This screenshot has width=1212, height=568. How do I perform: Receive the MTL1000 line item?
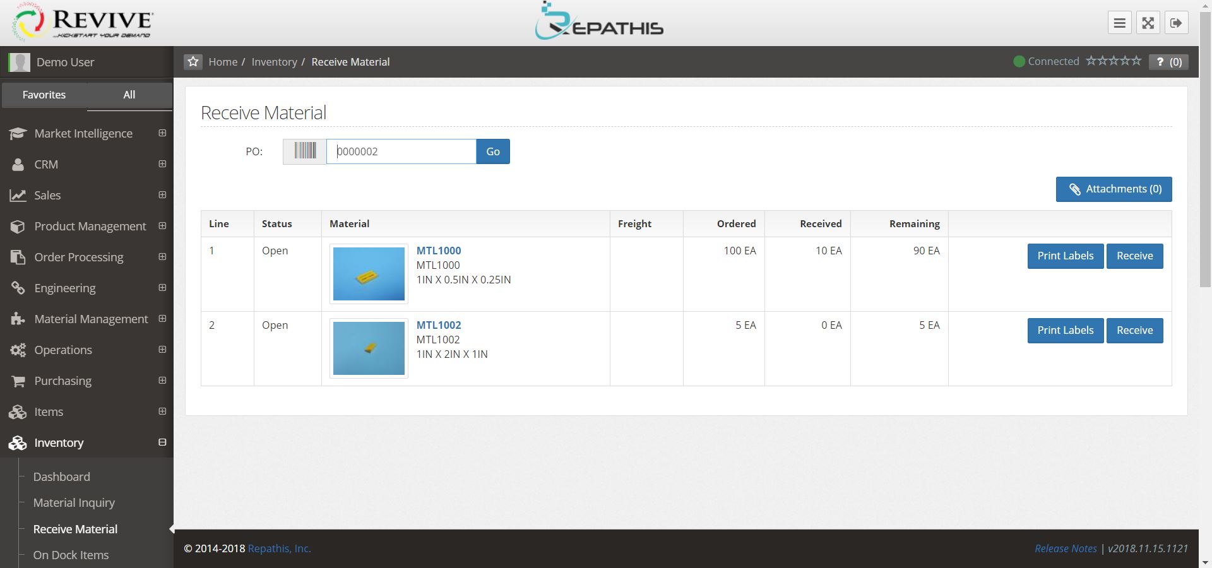coord(1135,256)
